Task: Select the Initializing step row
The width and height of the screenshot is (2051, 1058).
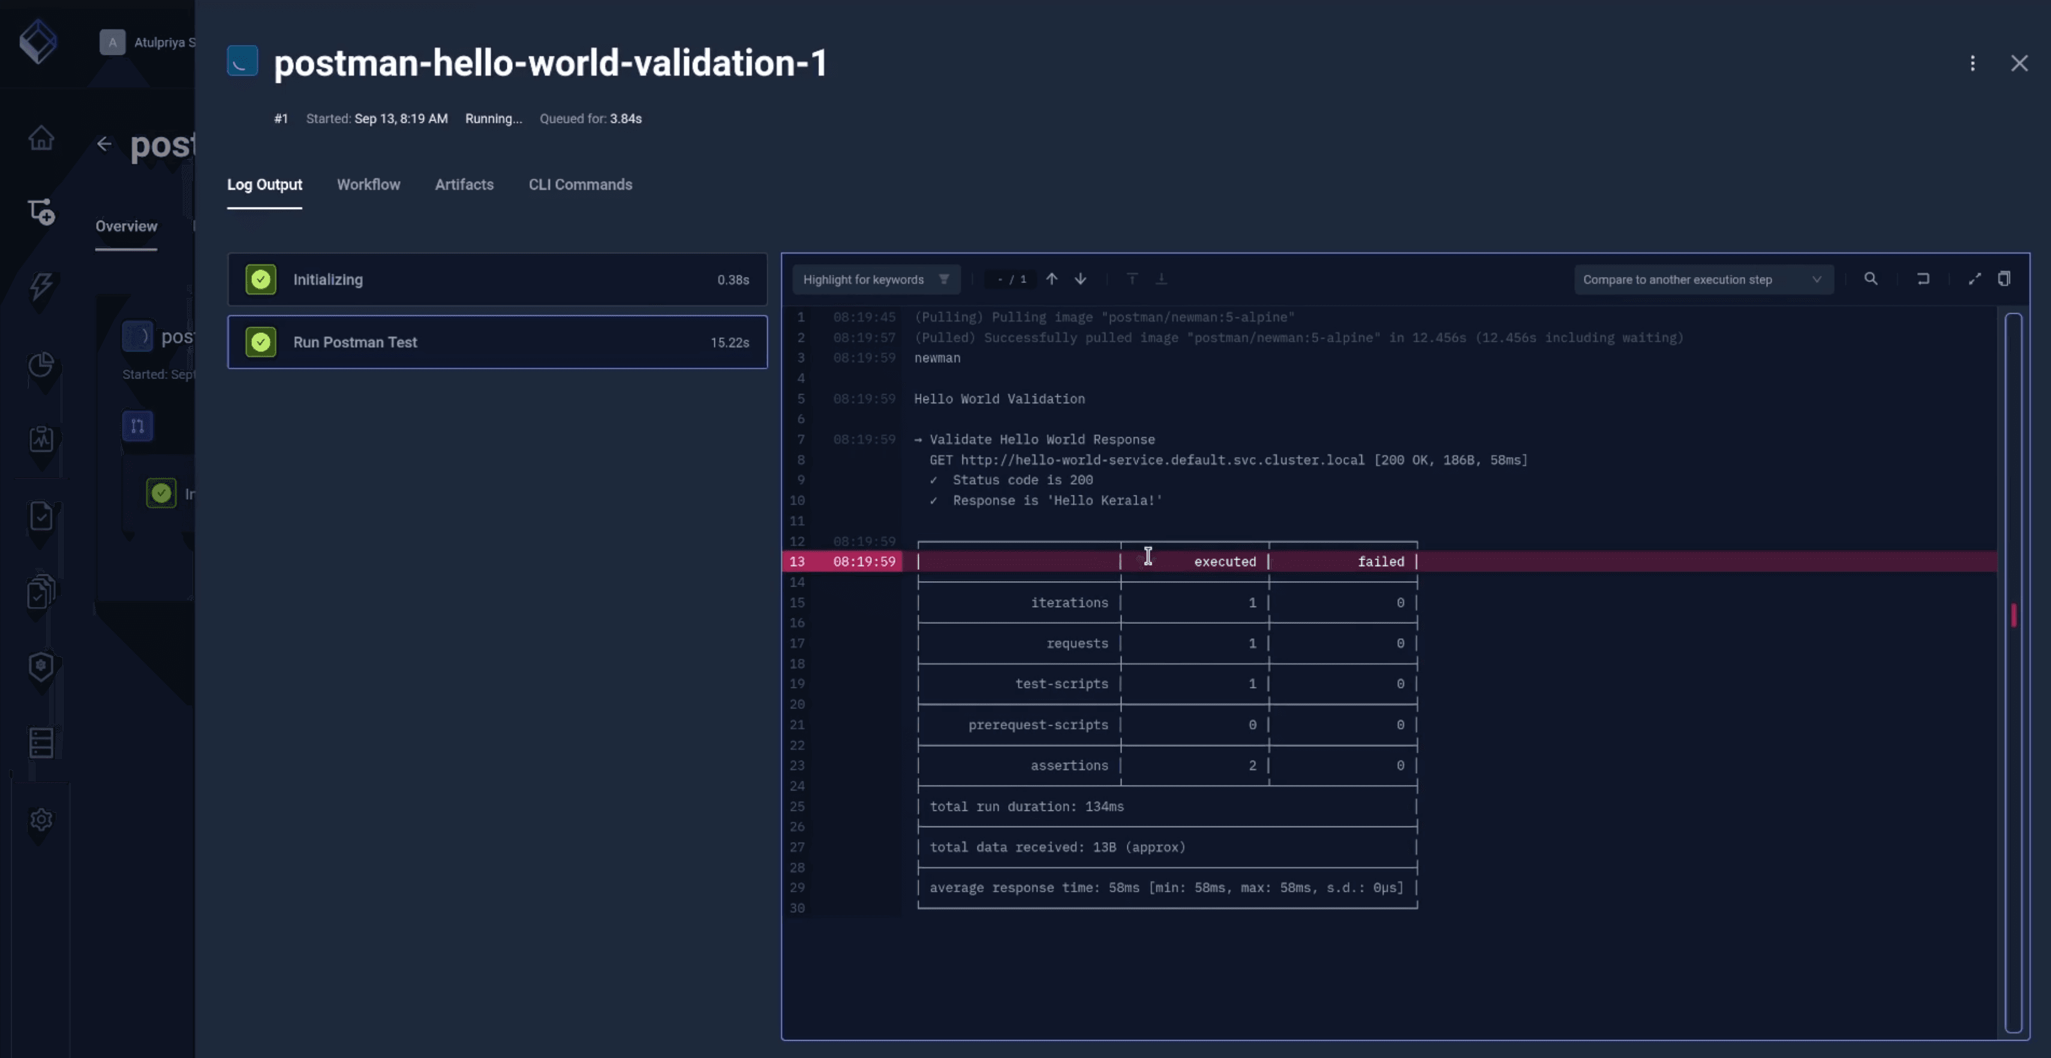Action: [498, 279]
